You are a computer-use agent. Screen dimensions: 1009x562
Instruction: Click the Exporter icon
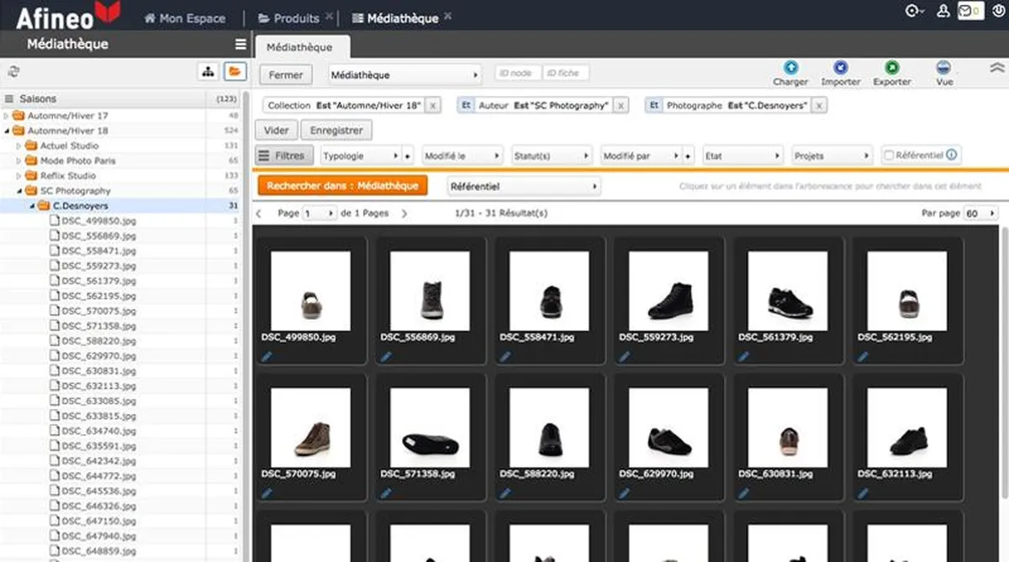(892, 67)
